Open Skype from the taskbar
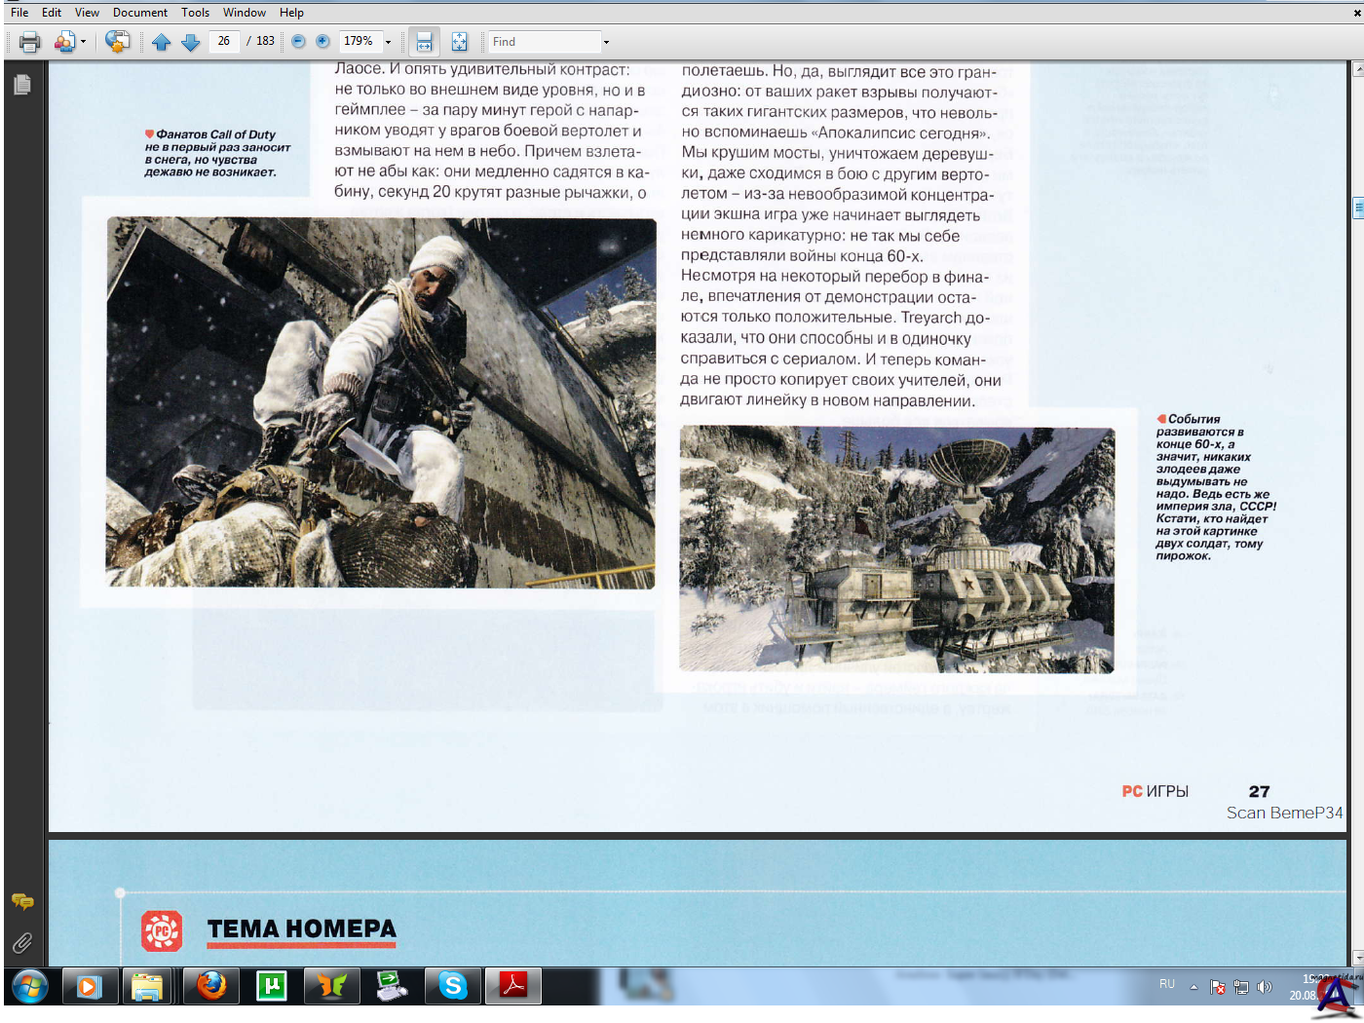1364x1023 pixels. point(453,986)
